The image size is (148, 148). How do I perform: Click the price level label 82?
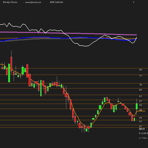click(x=141, y=70)
